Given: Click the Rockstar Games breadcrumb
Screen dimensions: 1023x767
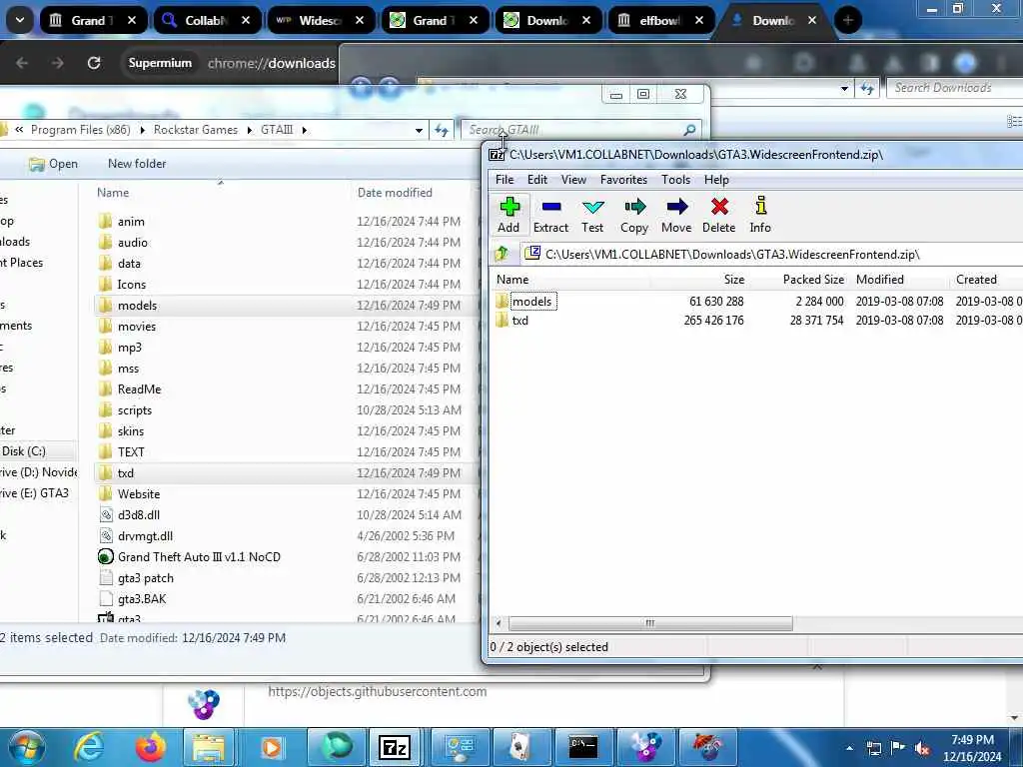Looking at the screenshot, I should (x=196, y=130).
